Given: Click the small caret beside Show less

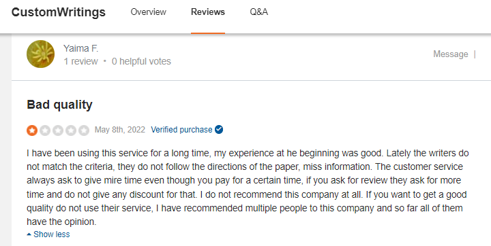Looking at the screenshot, I should 29,234.
